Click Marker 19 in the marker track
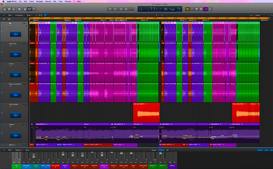The width and height of the screenshot is (273, 169). pyautogui.click(x=206, y=20)
